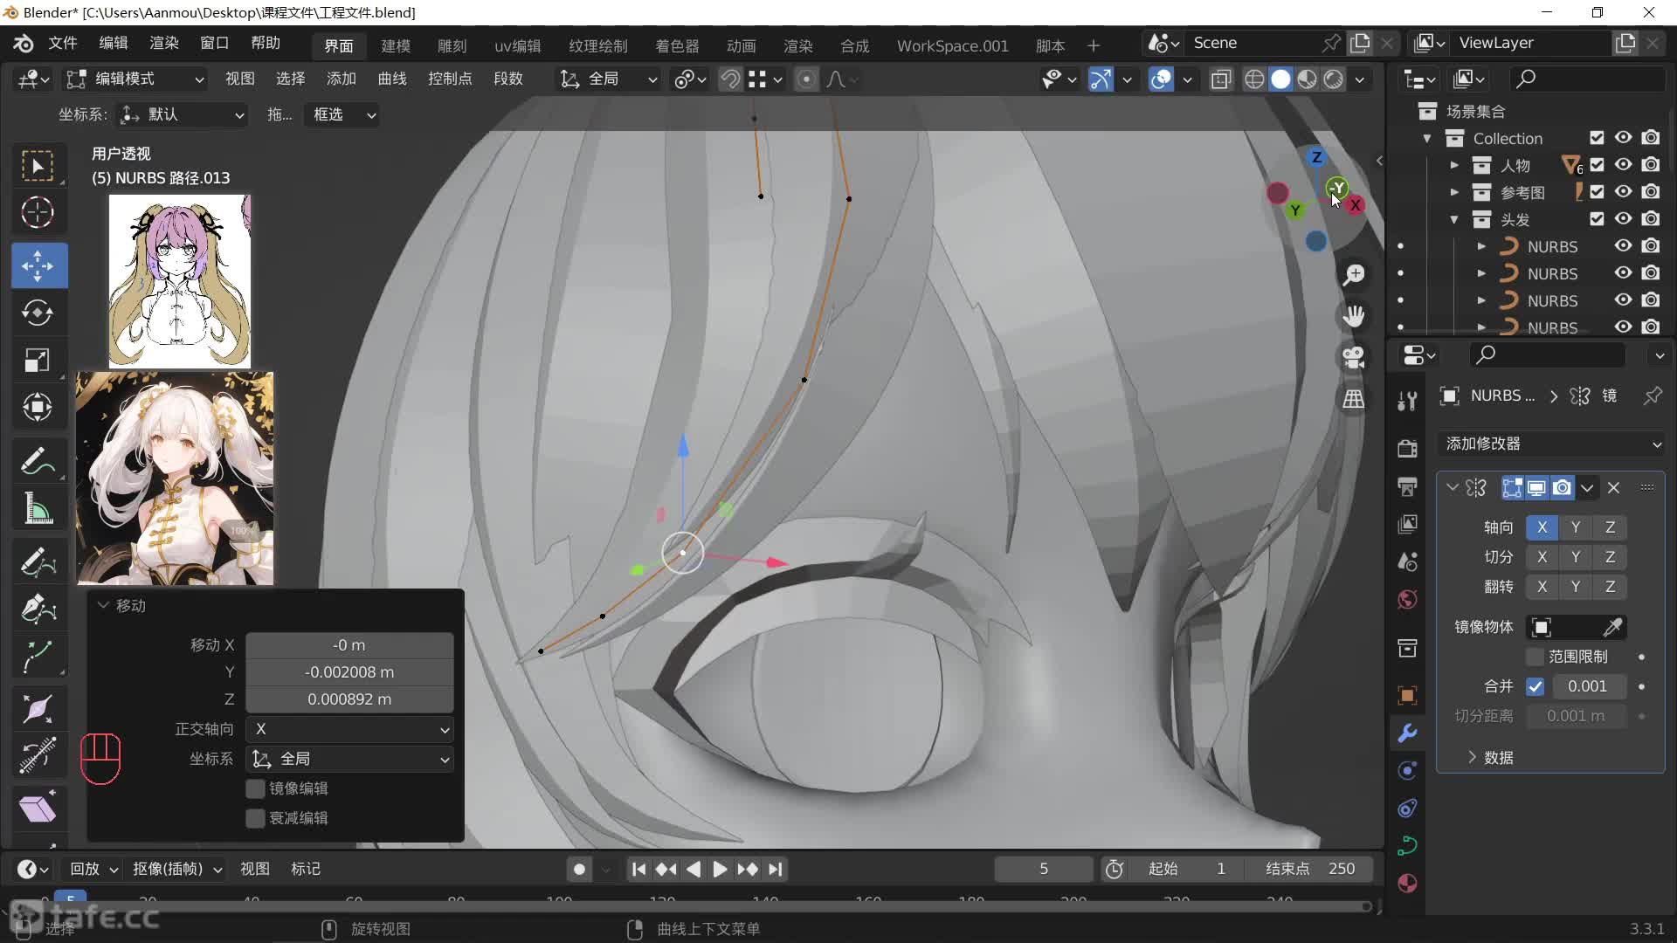
Task: Expand the 人物 collection in outliner
Action: 1454,165
